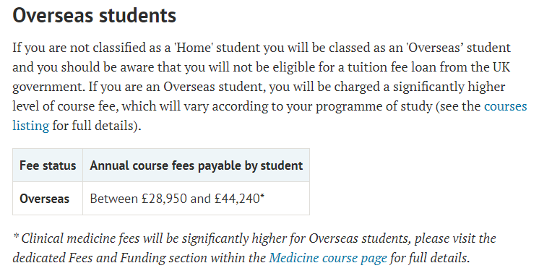This screenshot has width=539, height=276.
Task: Click the quoted 'Home' word in the paragraph
Action: coord(194,48)
